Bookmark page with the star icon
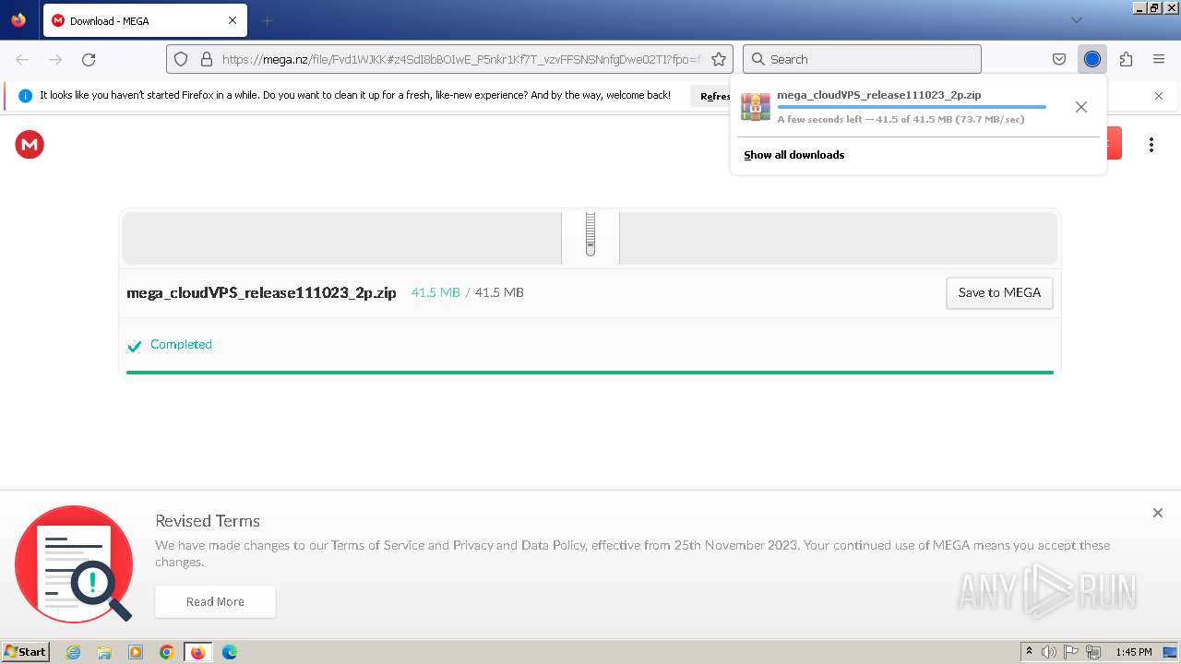 click(x=719, y=59)
